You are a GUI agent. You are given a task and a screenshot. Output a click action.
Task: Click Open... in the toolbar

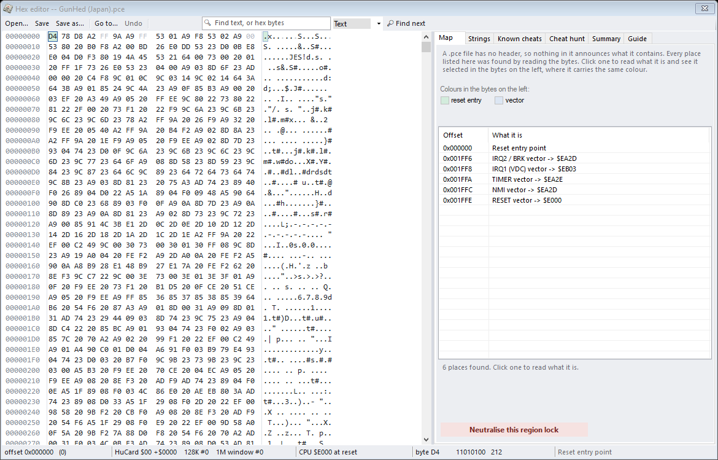coord(17,23)
